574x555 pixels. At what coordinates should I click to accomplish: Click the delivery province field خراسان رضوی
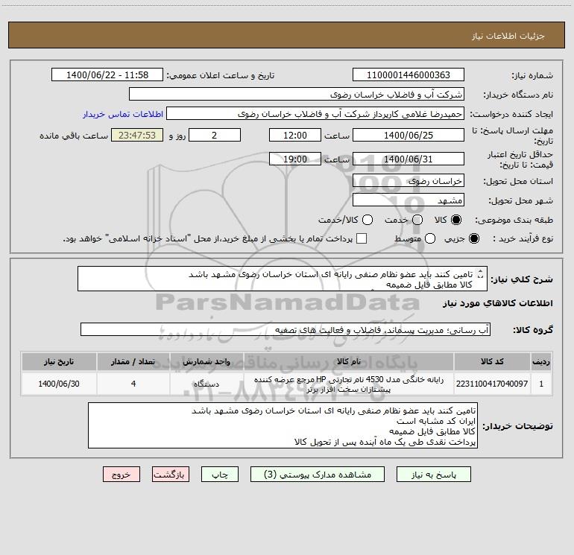[409, 180]
